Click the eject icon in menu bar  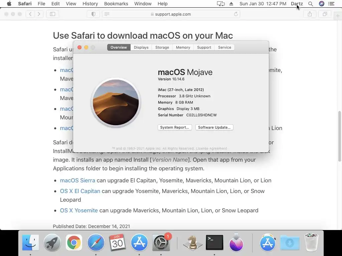231,4
